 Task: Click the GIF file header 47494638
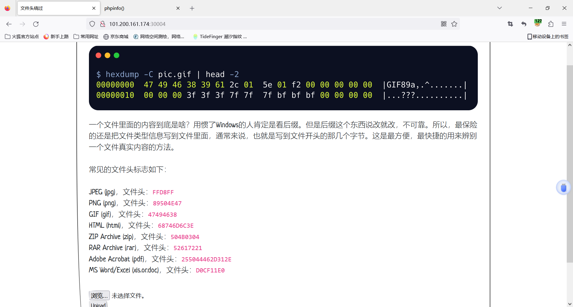click(x=162, y=215)
